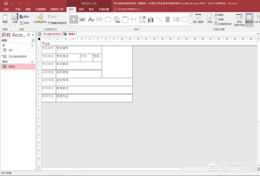Click the report selector square by ruler
This screenshot has width=260, height=176.
tap(39, 39)
